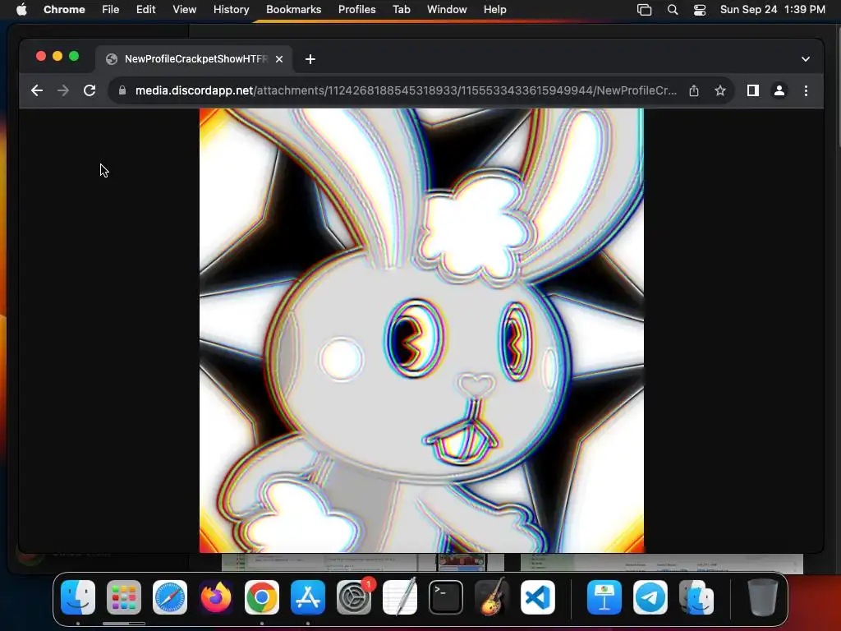
Task: Switch to Google Chrome in the Dock
Action: pyautogui.click(x=262, y=597)
